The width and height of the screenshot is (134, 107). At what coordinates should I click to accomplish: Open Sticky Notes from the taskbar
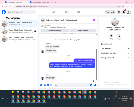click(13, 92)
